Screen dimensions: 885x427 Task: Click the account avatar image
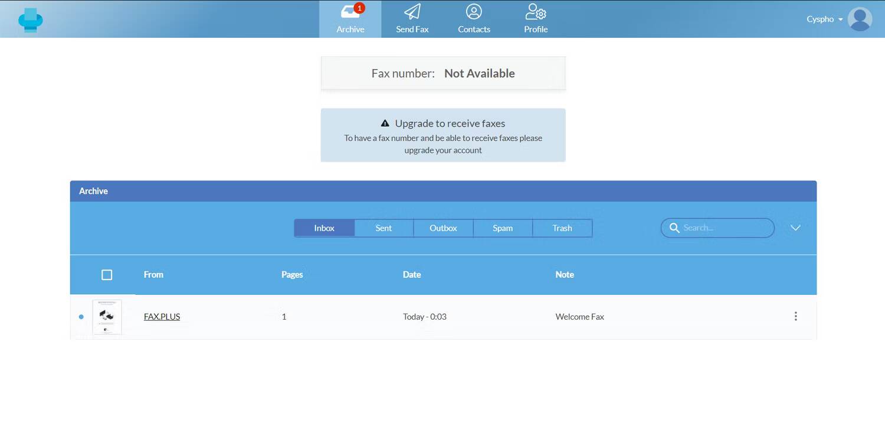[x=859, y=19]
